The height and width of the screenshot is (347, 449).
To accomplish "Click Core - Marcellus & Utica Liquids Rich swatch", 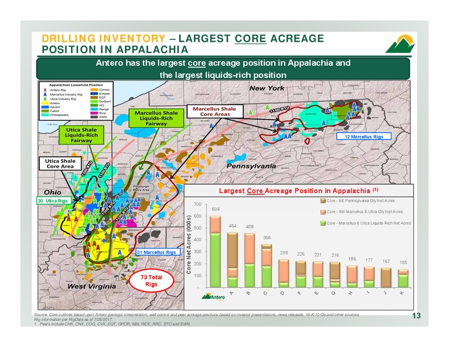I will (323, 223).
